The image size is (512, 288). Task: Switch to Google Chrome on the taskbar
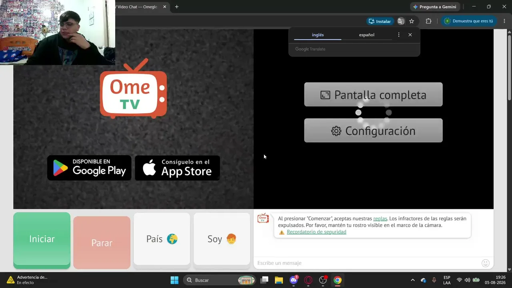(x=338, y=280)
